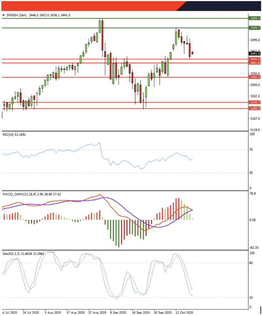
Task: Click the 3416.5 red price label
Action: pyautogui.click(x=254, y=59)
